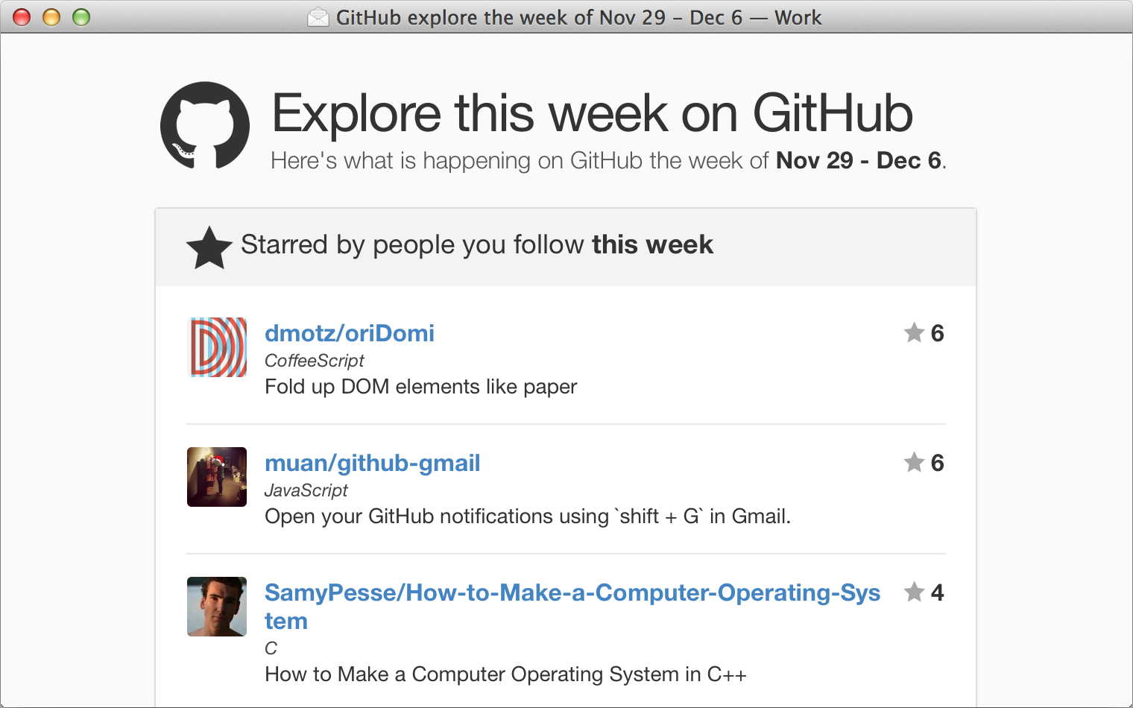The height and width of the screenshot is (708, 1133).
Task: Open the muan avatar thumbnail
Action: tap(217, 477)
